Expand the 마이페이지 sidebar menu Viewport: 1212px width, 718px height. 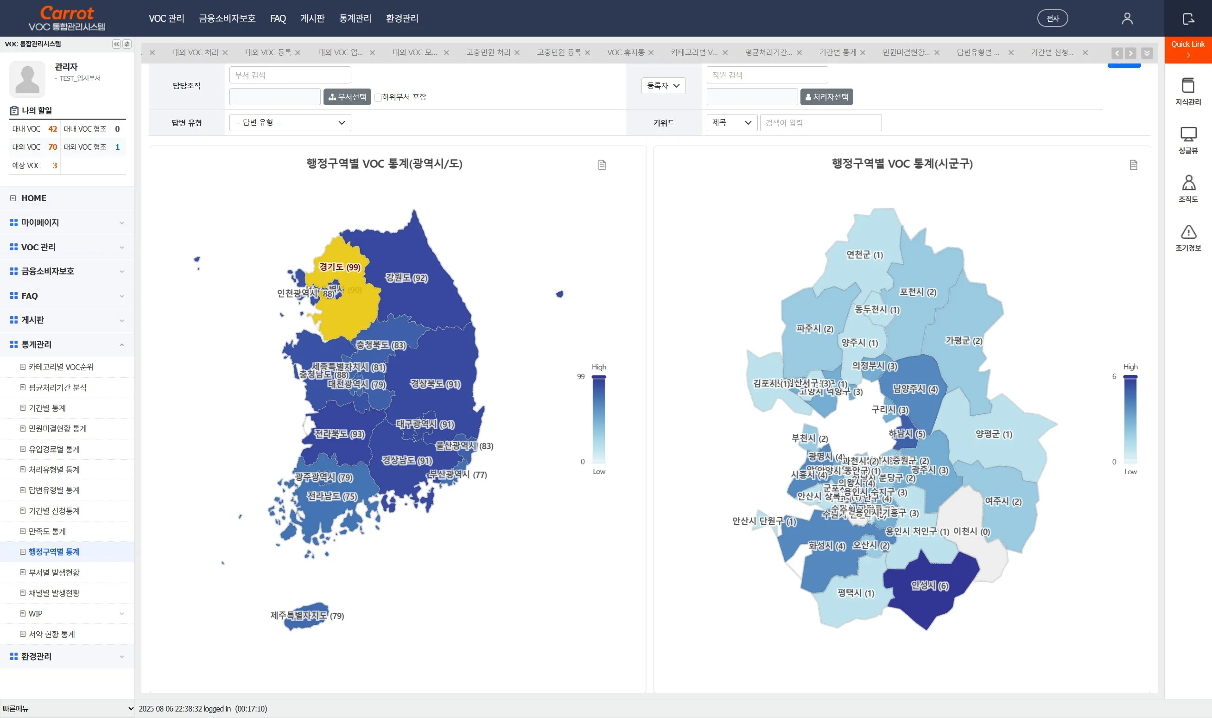pyautogui.click(x=67, y=222)
